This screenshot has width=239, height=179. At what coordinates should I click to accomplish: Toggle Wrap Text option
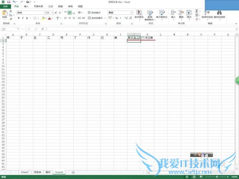point(94,12)
